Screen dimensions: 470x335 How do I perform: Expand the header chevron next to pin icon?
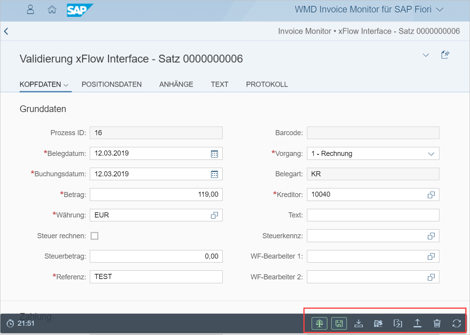pyautogui.click(x=426, y=55)
